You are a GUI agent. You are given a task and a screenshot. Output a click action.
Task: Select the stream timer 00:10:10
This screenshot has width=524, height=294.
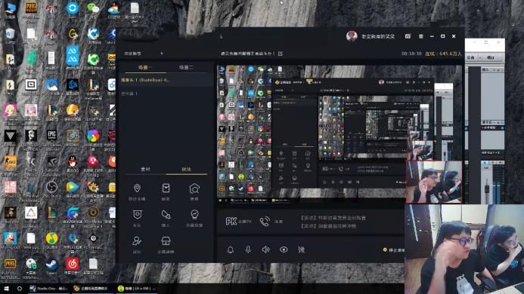click(x=411, y=54)
